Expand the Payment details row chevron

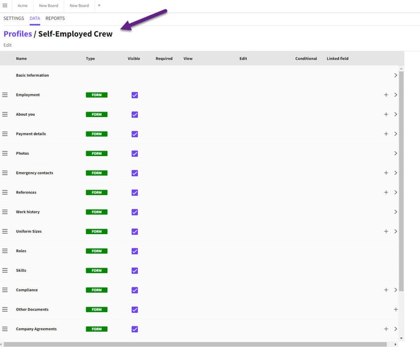pyautogui.click(x=396, y=134)
